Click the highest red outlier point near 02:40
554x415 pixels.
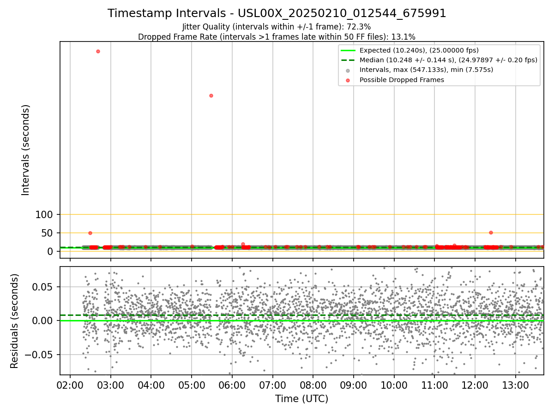pyautogui.click(x=98, y=51)
